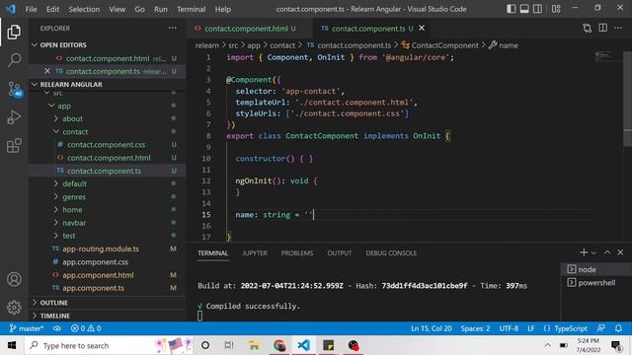This screenshot has width=632, height=355.
Task: Open Explorer views and more actions ellipsis
Action: (173, 28)
